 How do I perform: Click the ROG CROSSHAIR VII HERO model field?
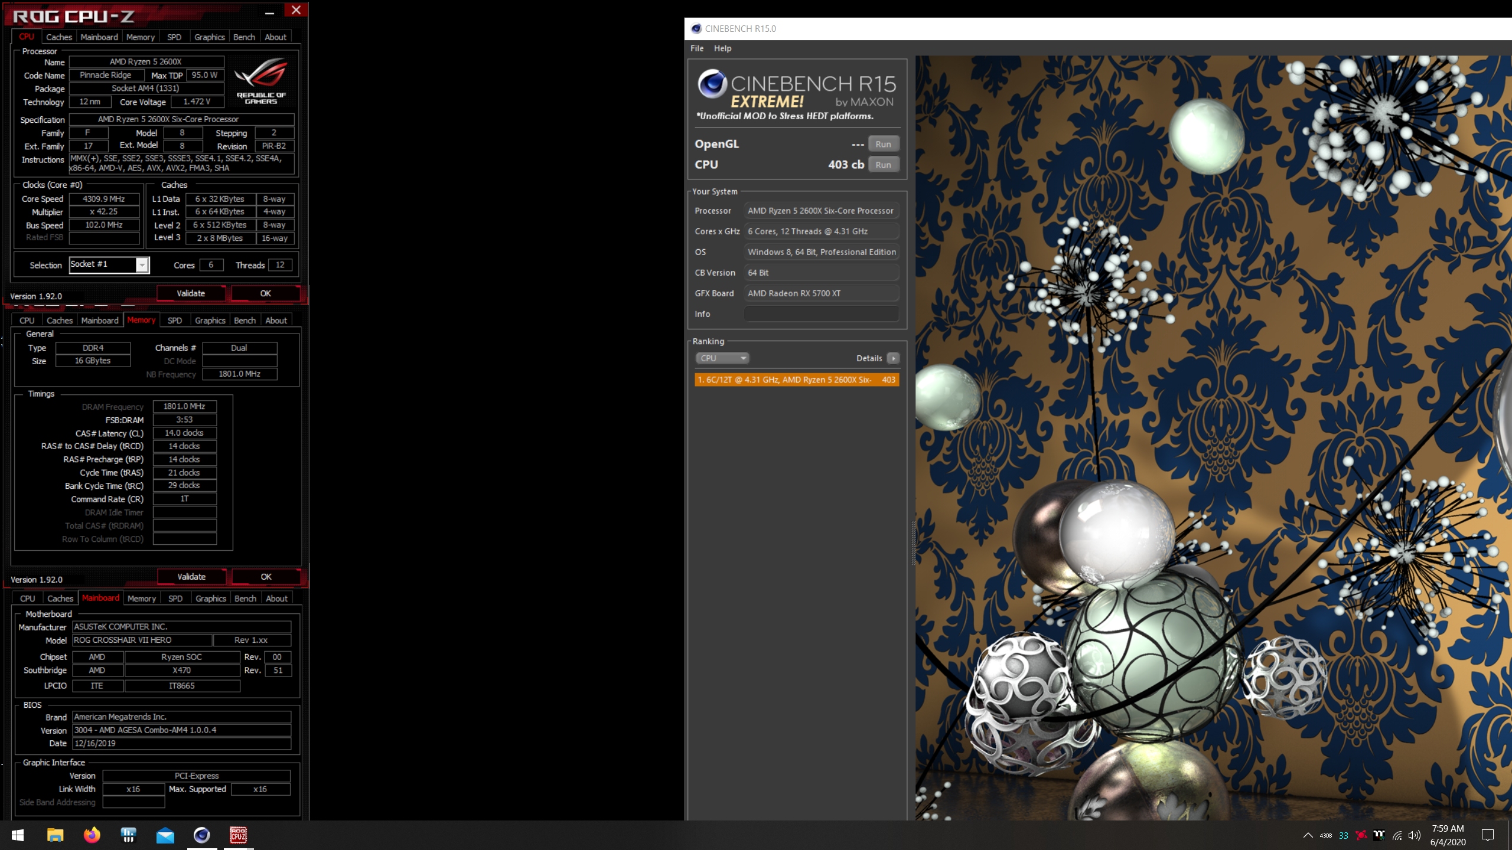pyautogui.click(x=142, y=640)
